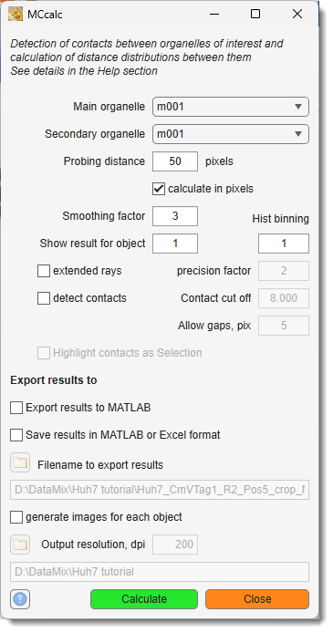Image resolution: width=333 pixels, height=633 pixels.
Task: Maximize the MCcalc window
Action: pos(255,14)
